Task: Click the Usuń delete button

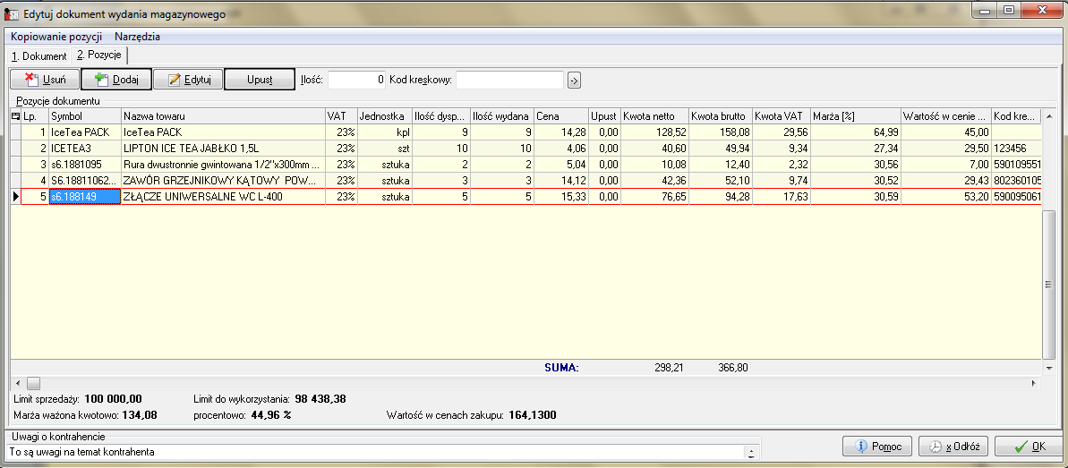Action: pos(45,80)
